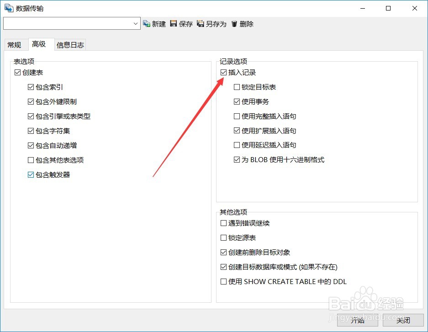Uncheck the 创建表 option
This screenshot has height=332, width=428.
click(17, 72)
